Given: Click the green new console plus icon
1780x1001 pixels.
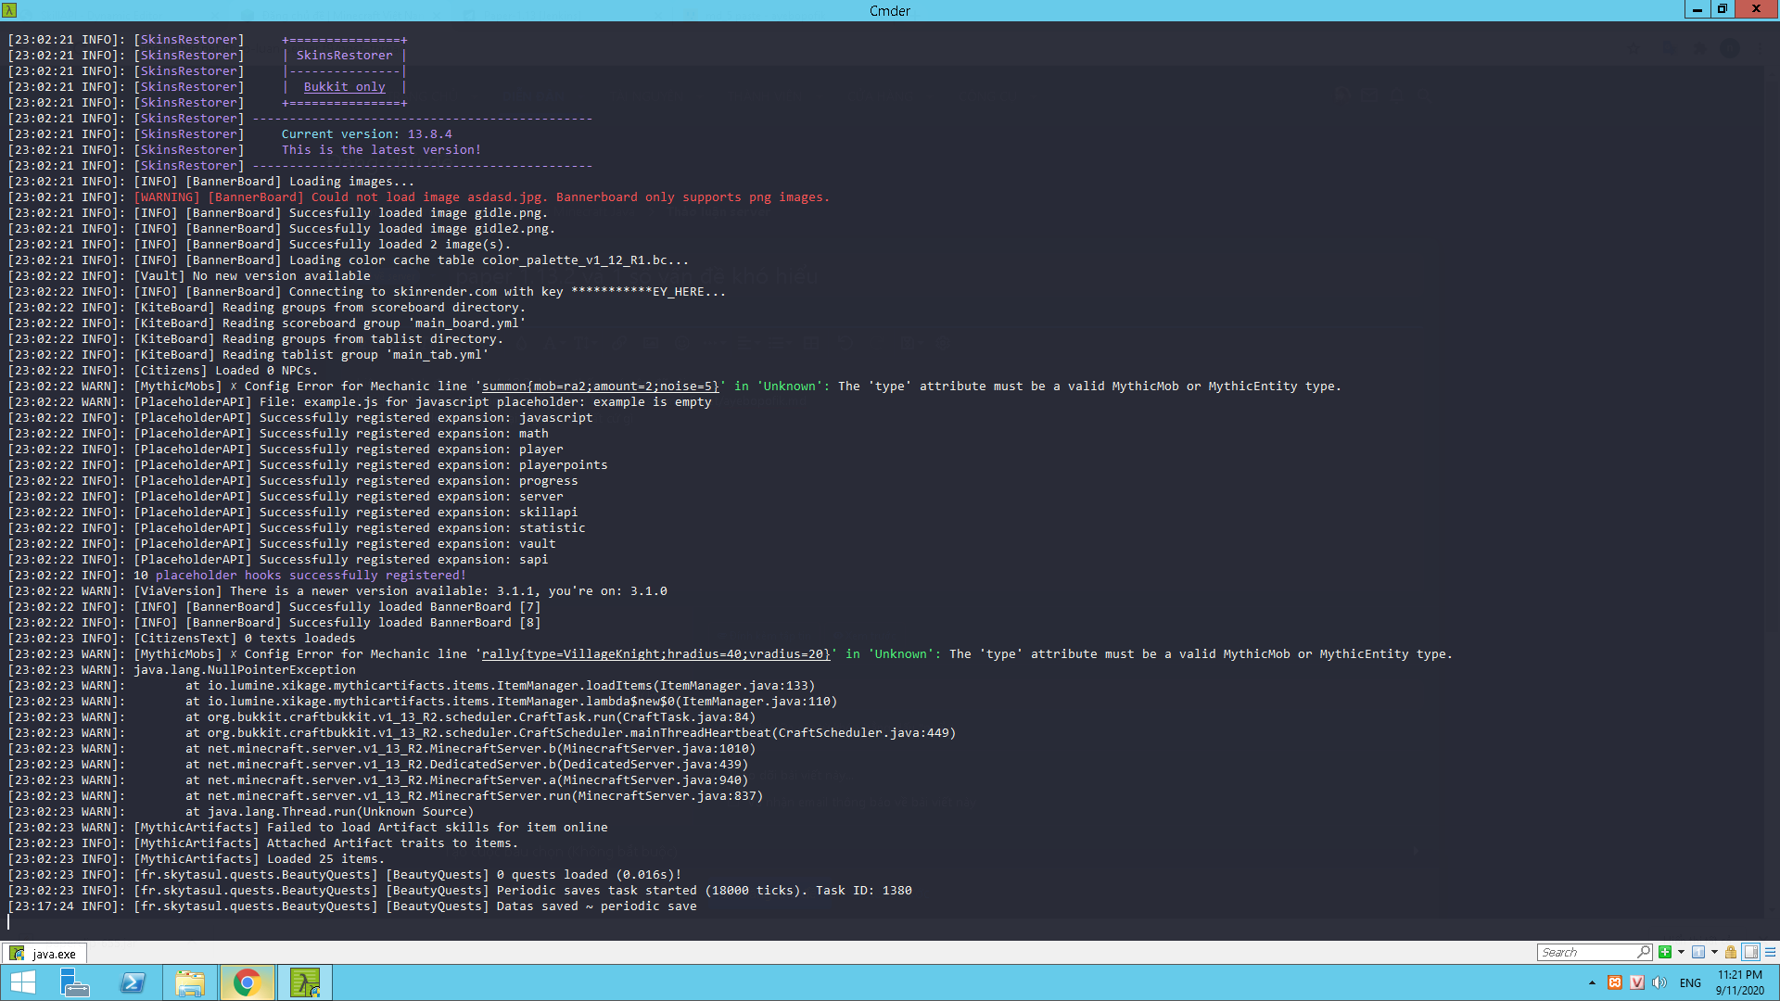Looking at the screenshot, I should [1665, 952].
